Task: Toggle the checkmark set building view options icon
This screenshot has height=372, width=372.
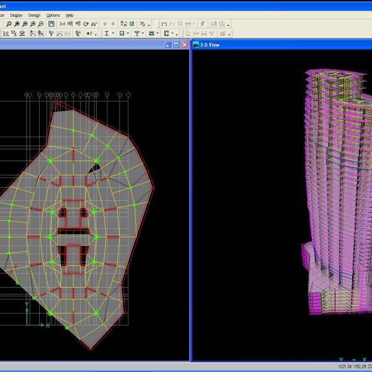Action: click(131, 24)
